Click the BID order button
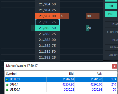The image size is (118, 94). click(111, 6)
